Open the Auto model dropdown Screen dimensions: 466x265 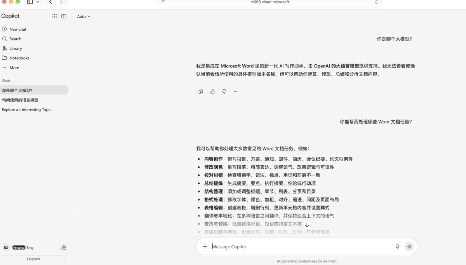[x=83, y=16]
